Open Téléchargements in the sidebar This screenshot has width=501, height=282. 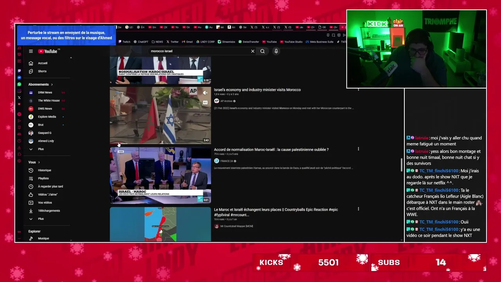pos(49,211)
